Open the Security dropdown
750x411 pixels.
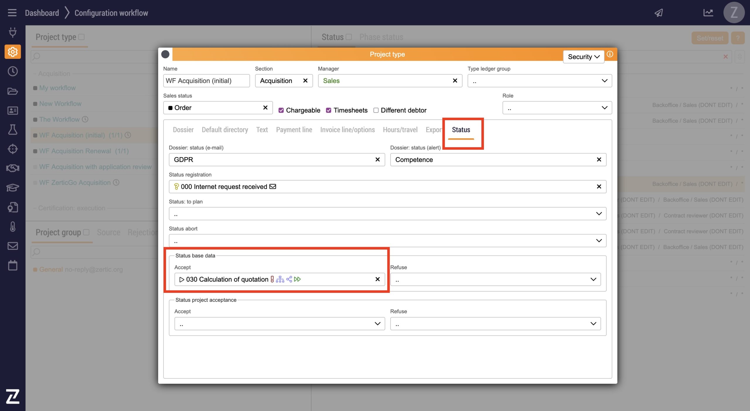[x=583, y=57]
